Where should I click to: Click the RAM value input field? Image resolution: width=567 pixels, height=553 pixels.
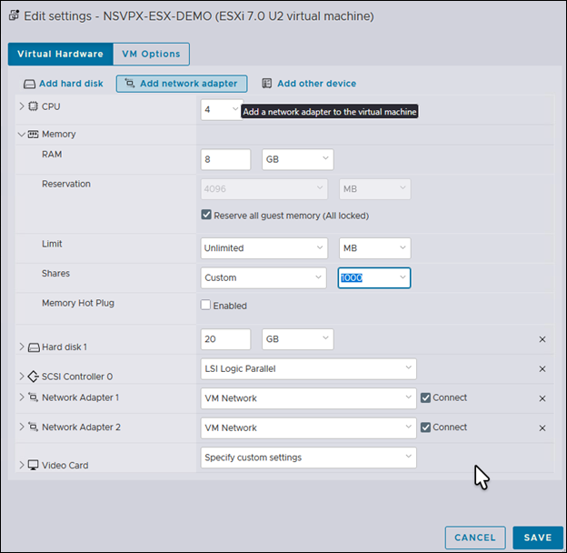(x=225, y=159)
